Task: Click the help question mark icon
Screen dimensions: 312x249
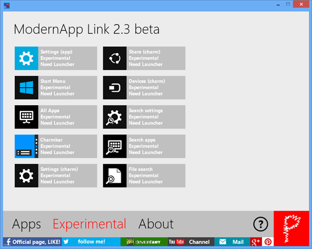Action: click(x=260, y=224)
